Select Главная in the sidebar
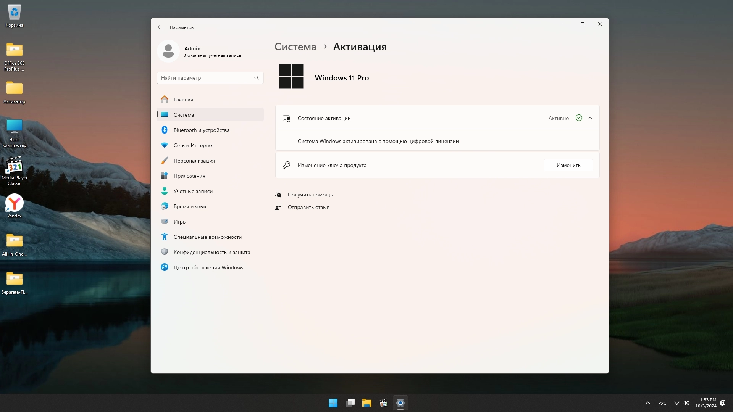The height and width of the screenshot is (412, 733). (183, 100)
